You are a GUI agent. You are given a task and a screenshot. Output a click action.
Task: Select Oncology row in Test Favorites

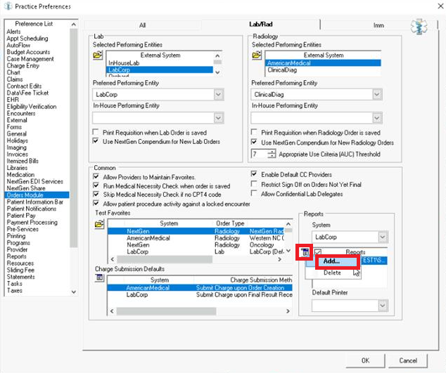(196, 245)
